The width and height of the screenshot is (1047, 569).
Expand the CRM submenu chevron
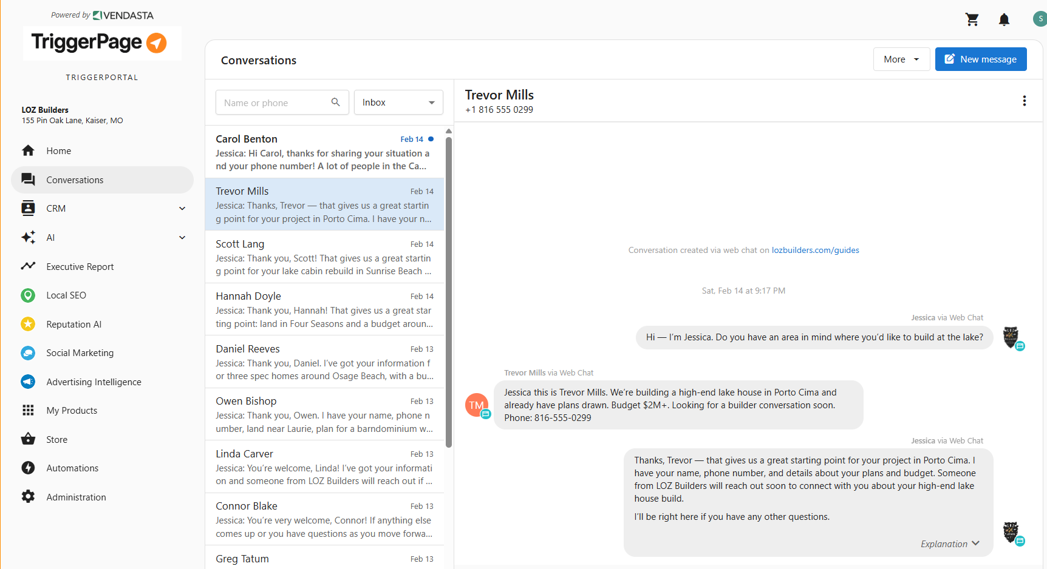point(182,208)
